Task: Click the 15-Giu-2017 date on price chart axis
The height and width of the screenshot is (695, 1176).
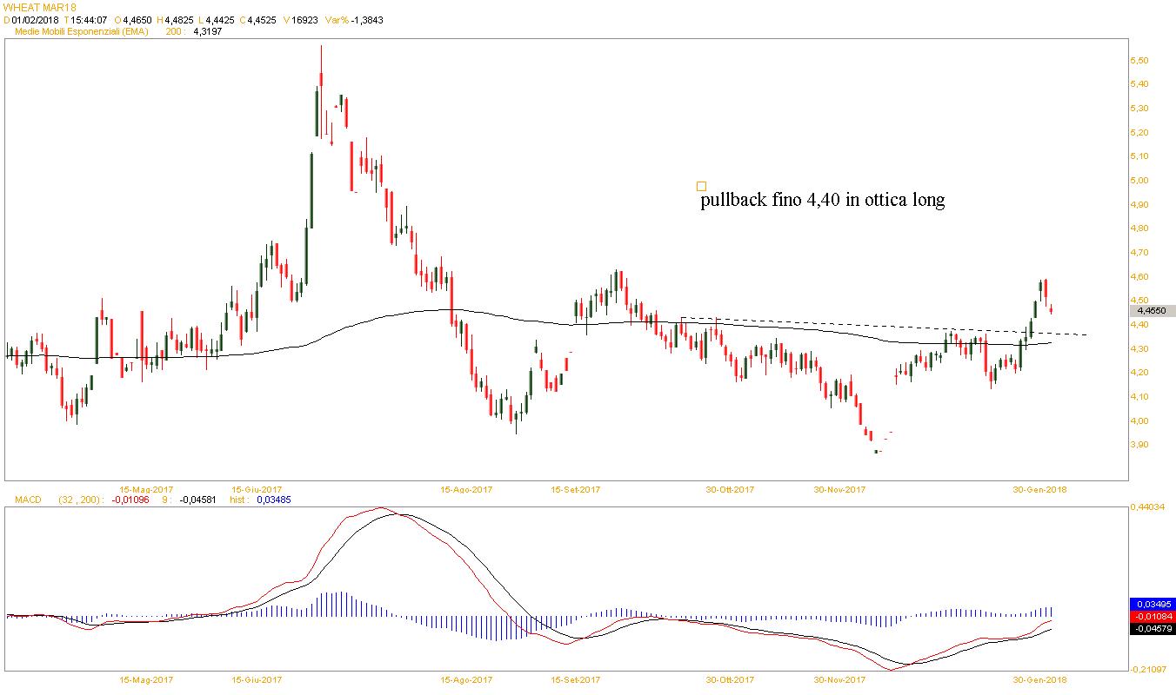Action: (x=257, y=489)
